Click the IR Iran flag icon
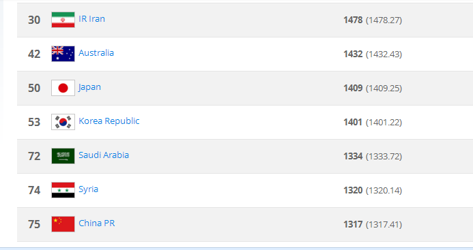The width and height of the screenshot is (473, 250). point(63,20)
